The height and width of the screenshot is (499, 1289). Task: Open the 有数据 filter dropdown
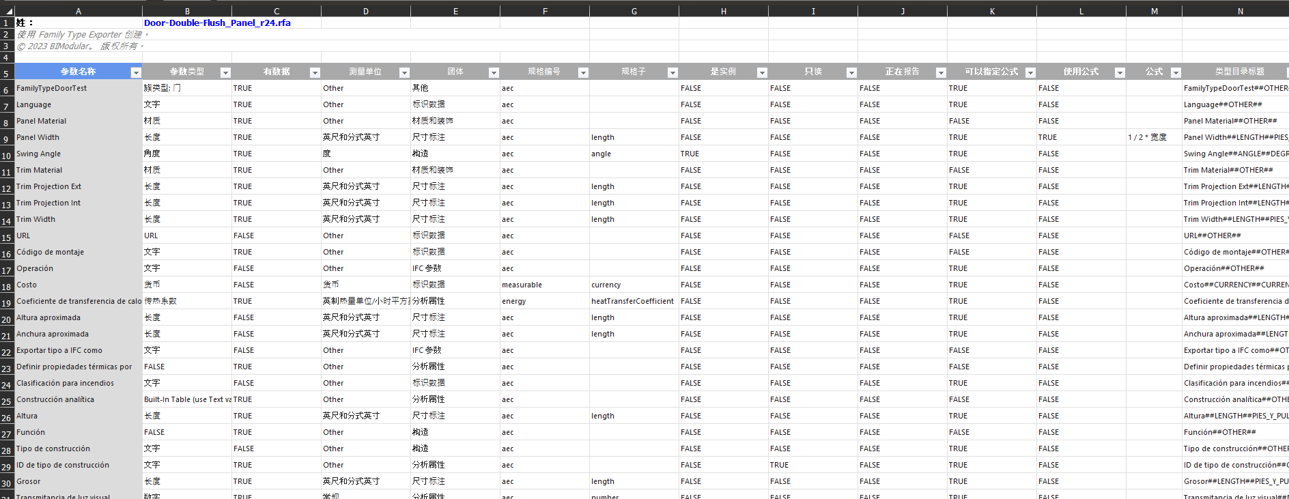coord(315,72)
